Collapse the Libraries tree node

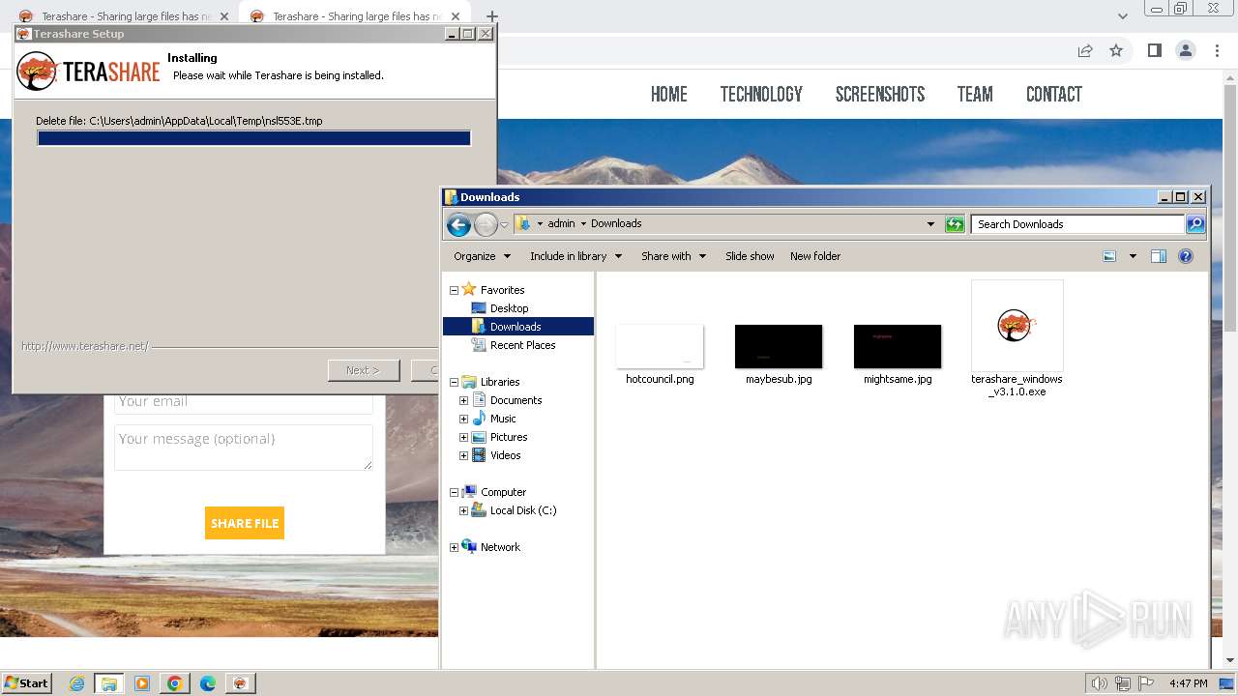click(454, 382)
